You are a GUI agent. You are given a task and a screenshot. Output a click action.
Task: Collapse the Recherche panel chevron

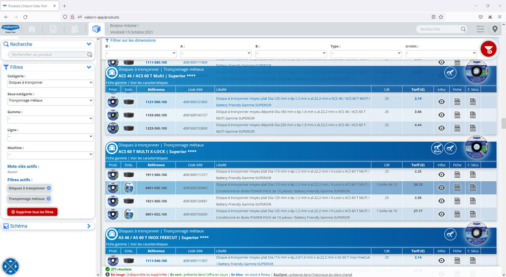tap(89, 44)
